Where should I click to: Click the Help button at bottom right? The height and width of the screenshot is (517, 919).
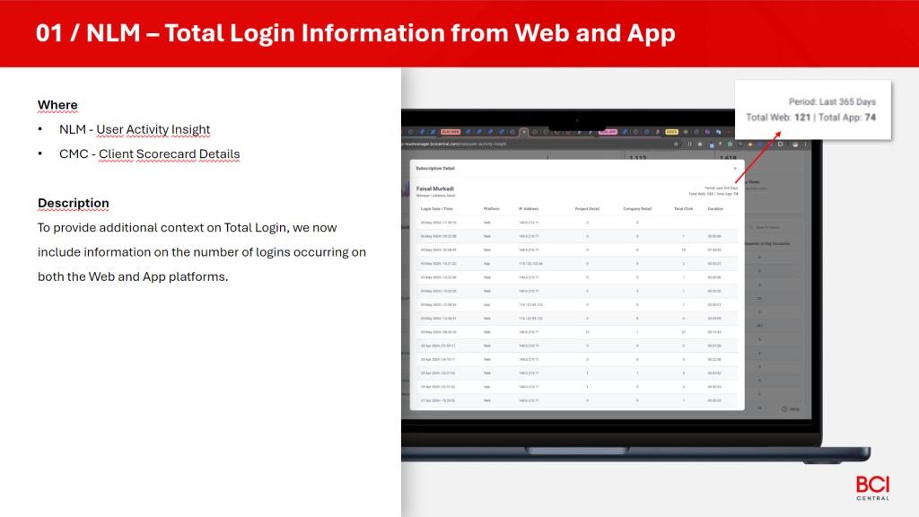pos(790,408)
